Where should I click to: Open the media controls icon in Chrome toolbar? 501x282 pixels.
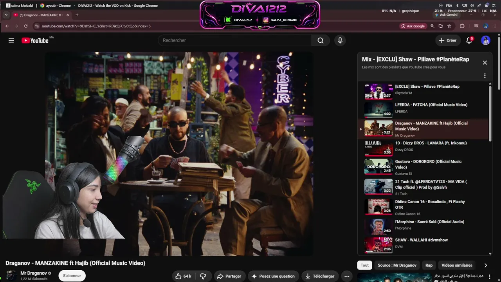pyautogui.click(x=476, y=26)
